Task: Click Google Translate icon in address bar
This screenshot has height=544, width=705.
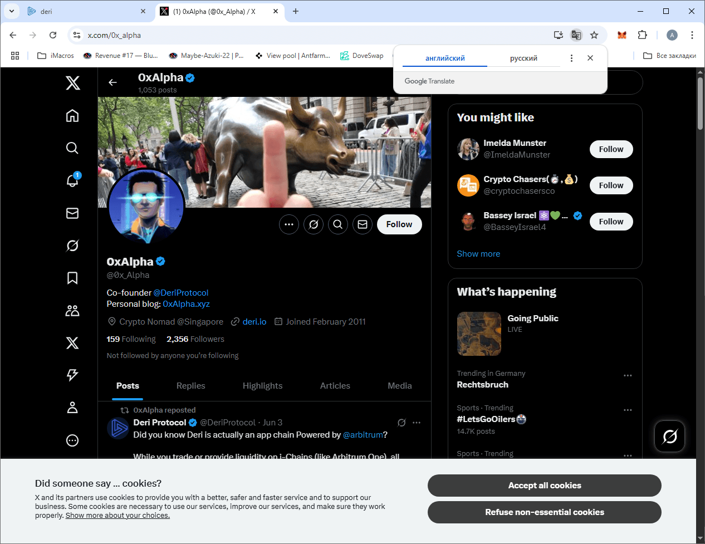Action: [x=576, y=35]
